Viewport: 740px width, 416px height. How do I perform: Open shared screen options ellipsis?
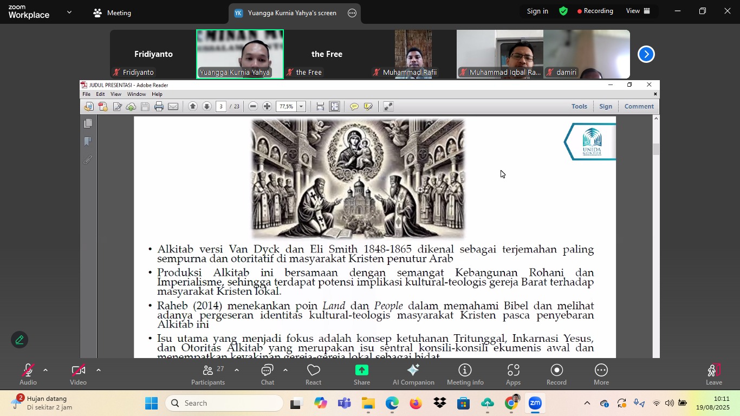(x=352, y=13)
